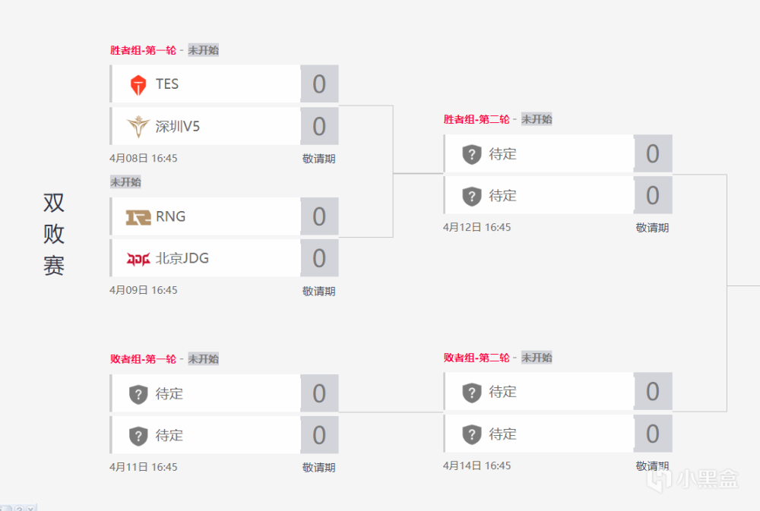Click 敬请期 under the TES match
This screenshot has height=511, width=760.
(318, 159)
